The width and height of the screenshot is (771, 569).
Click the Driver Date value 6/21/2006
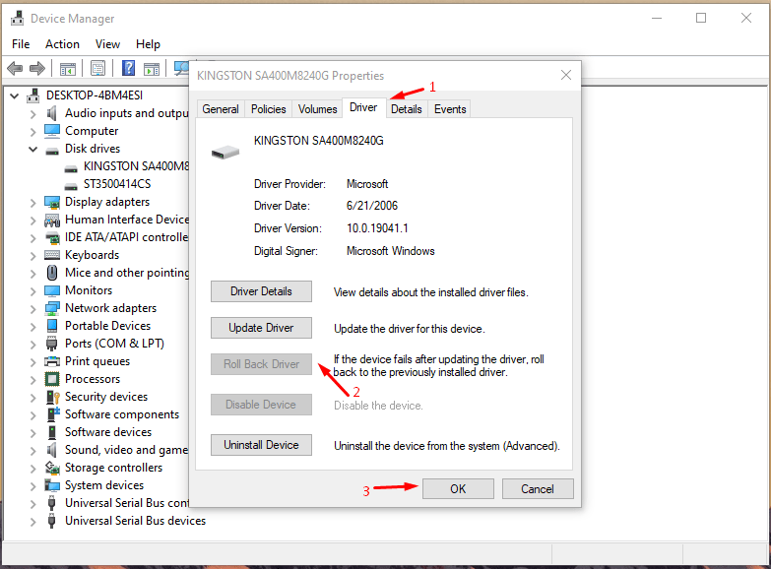(372, 206)
